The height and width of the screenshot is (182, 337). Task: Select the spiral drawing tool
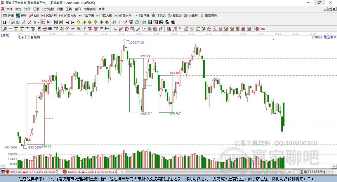point(33,29)
